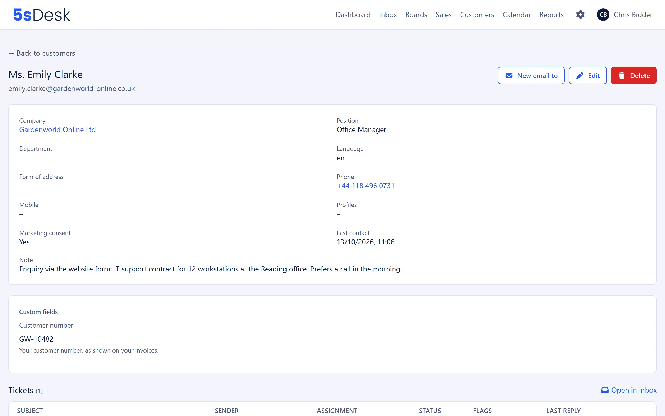The width and height of the screenshot is (665, 416).
Task: Click the STATUS column header
Action: 430,411
